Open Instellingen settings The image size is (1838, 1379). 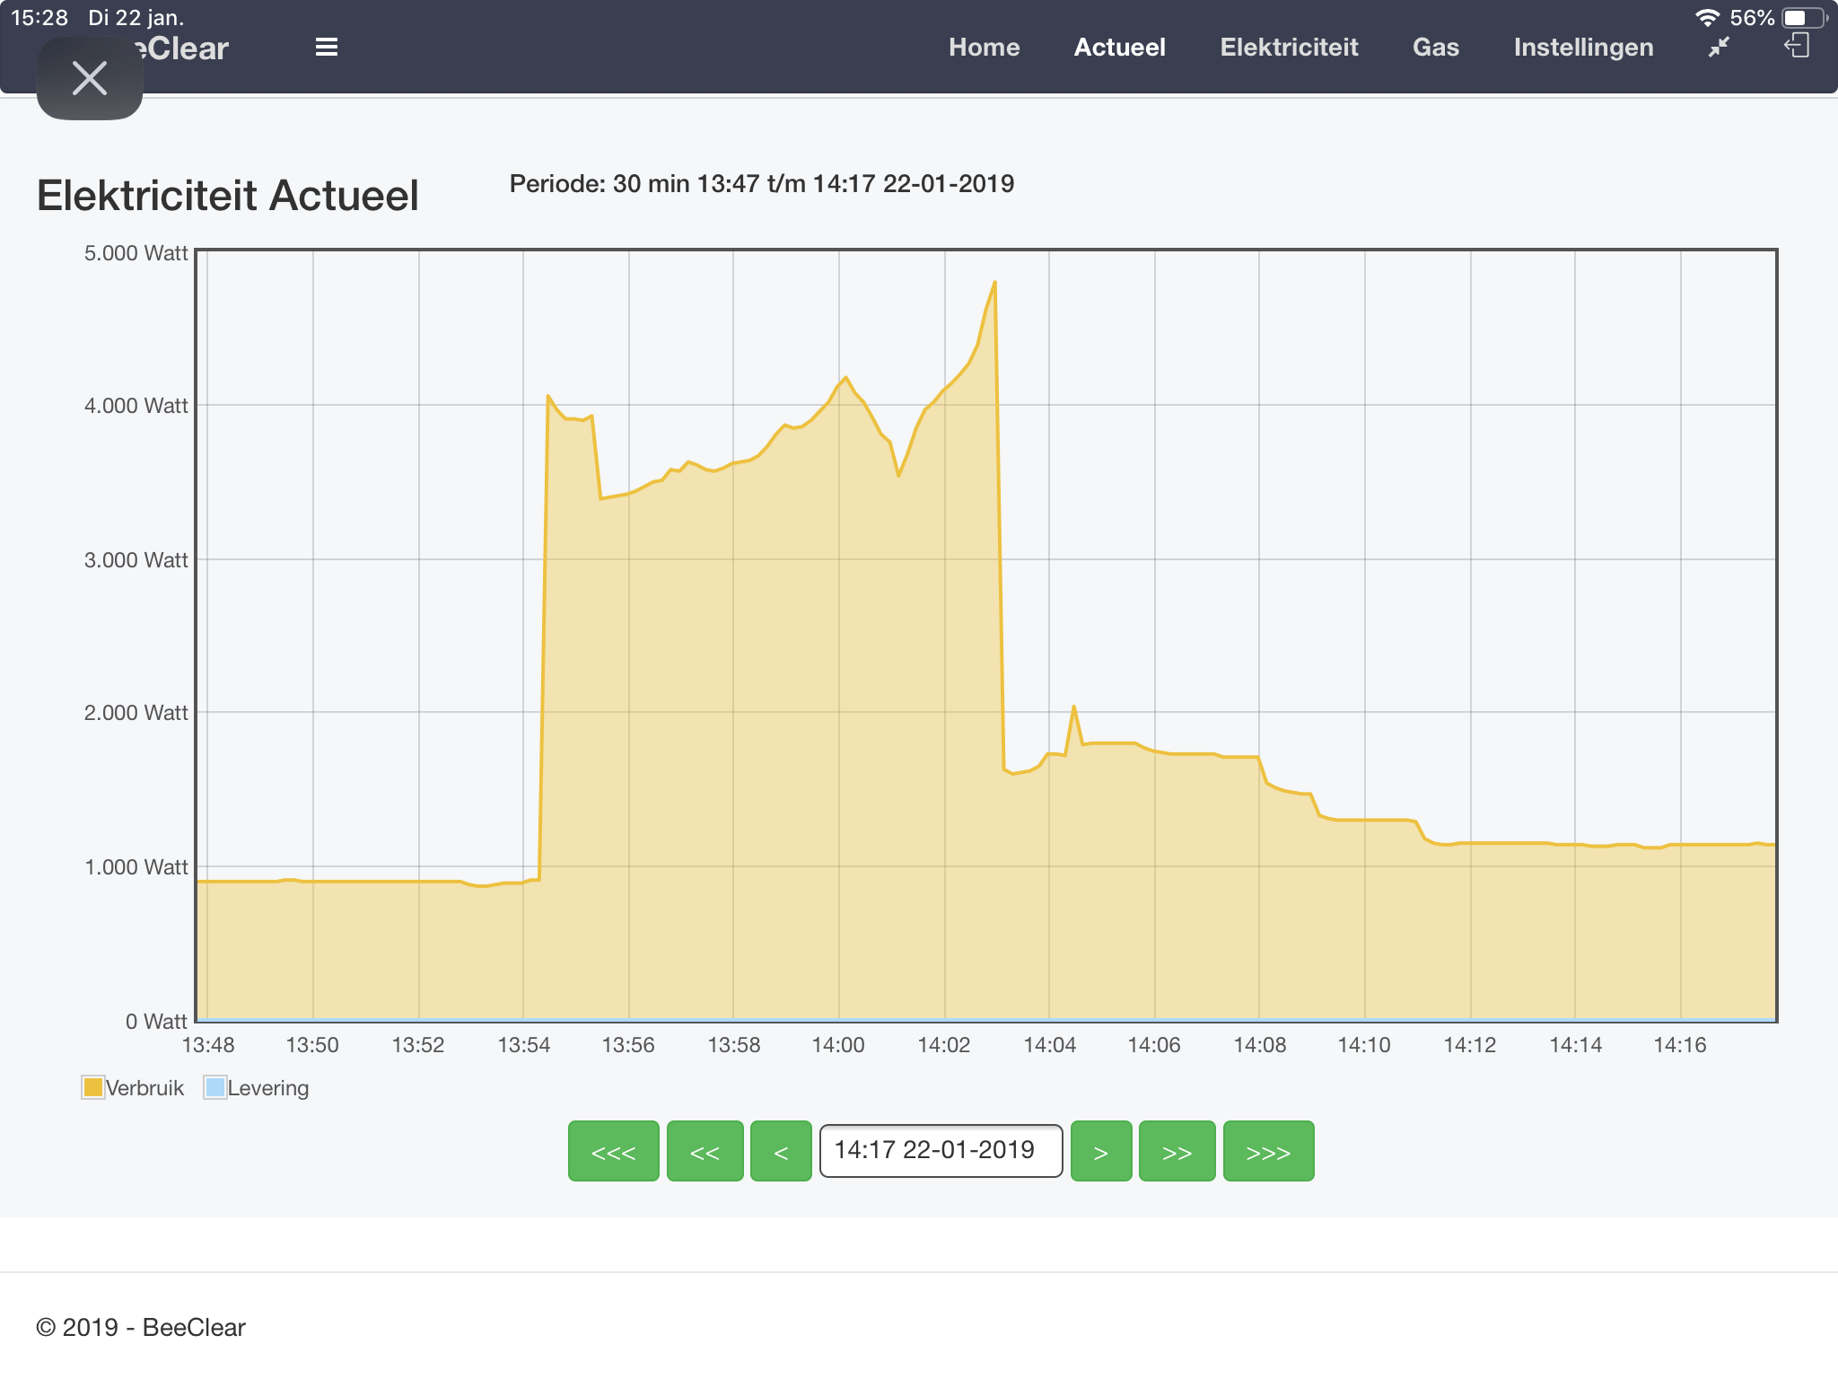pos(1583,48)
